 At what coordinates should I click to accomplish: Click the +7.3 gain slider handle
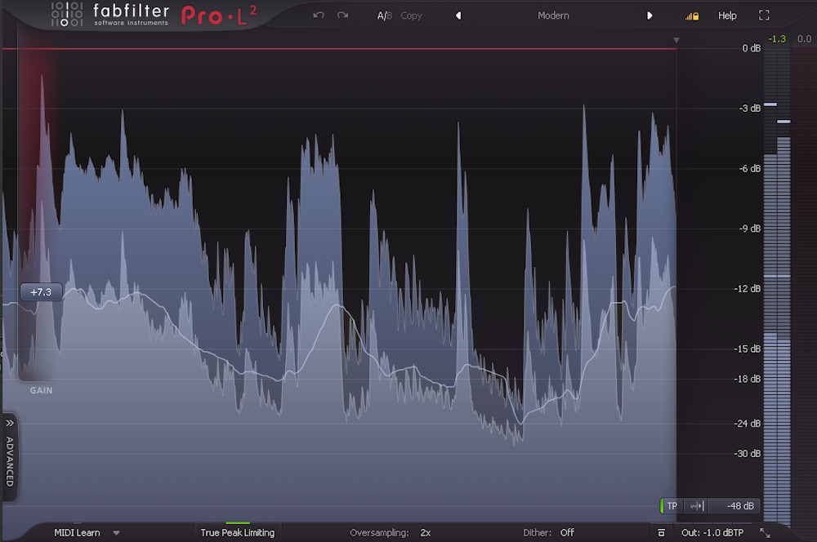click(x=41, y=292)
